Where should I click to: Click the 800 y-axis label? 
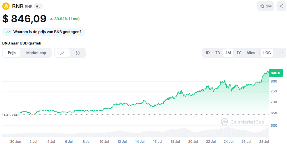pos(274,81)
